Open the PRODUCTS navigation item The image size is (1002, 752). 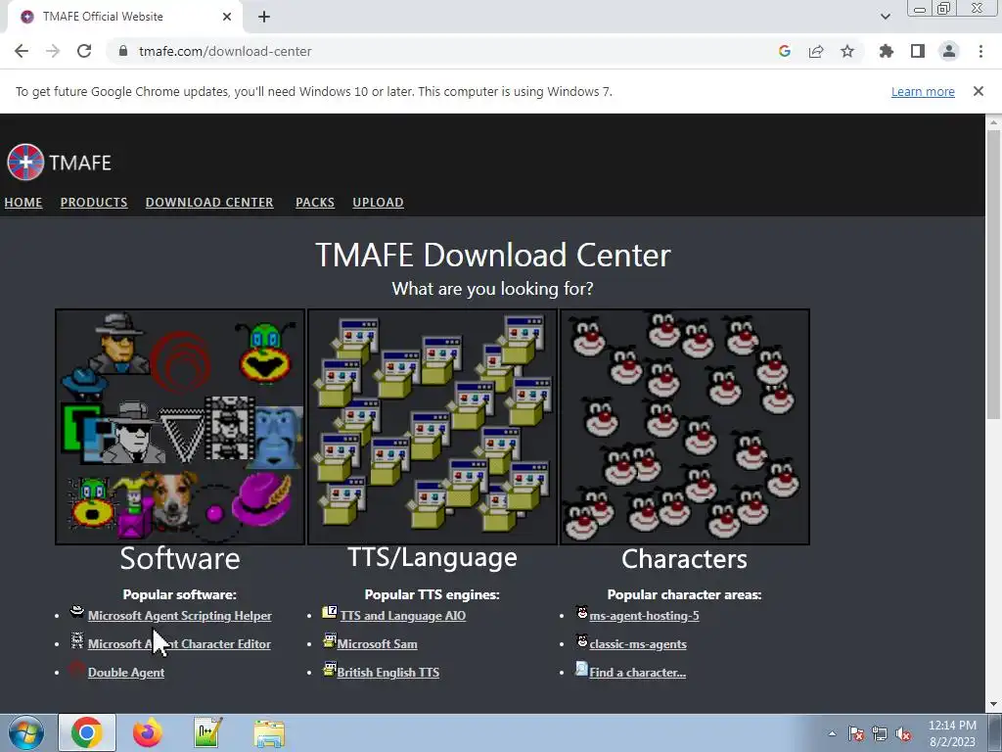pos(94,202)
